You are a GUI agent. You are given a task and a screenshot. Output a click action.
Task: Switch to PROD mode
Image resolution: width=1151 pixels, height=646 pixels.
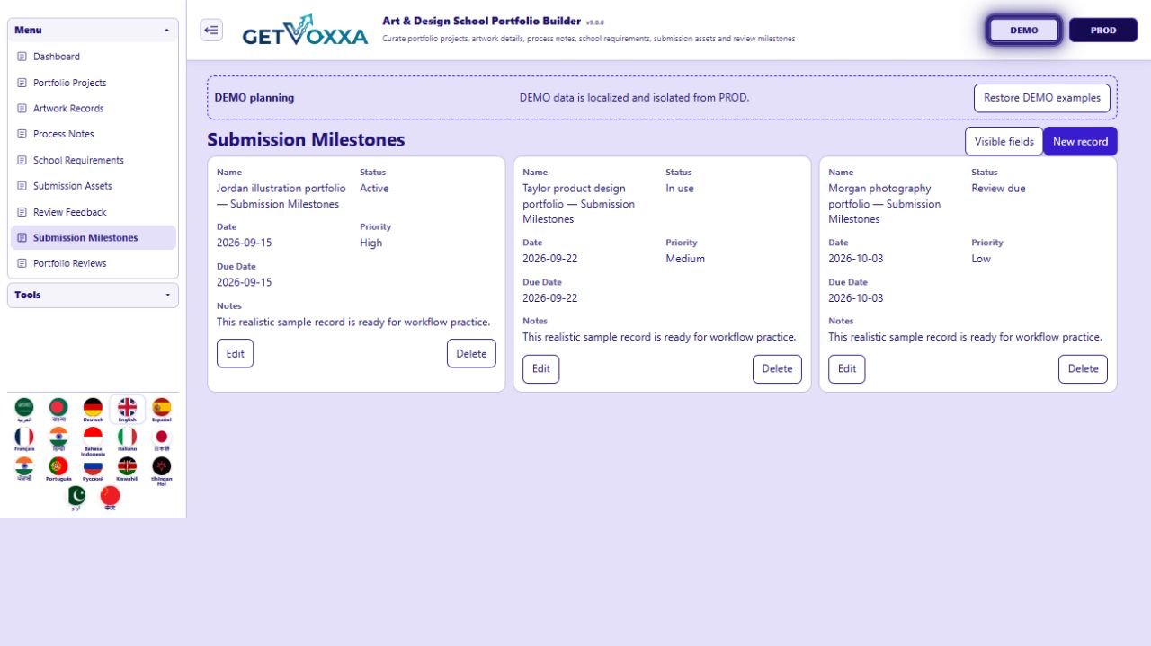(x=1103, y=30)
